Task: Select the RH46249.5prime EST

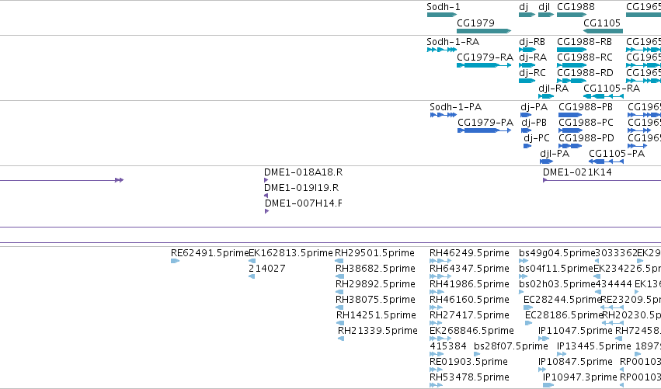Action: [x=440, y=262]
